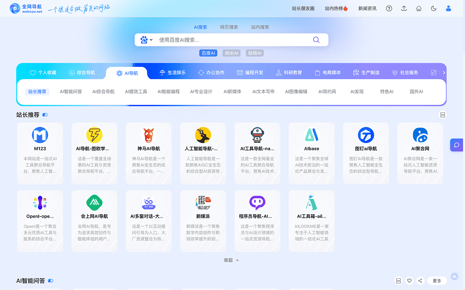
Task: Toggle the eye icon beside AI智能问答
Action: tap(50, 281)
